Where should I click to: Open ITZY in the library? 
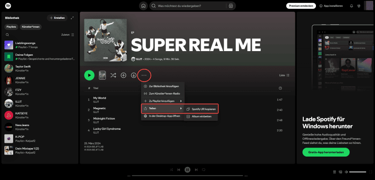tap(40, 92)
